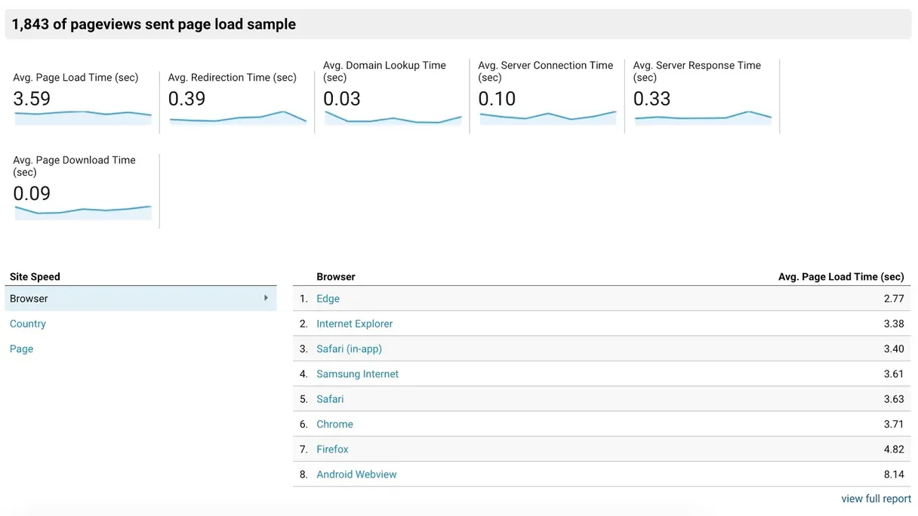
Task: Click the Avg. Redirection Time sparkline
Action: click(x=238, y=117)
